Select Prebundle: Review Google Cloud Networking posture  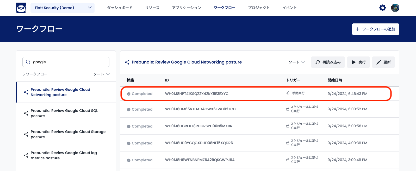[x=66, y=92]
